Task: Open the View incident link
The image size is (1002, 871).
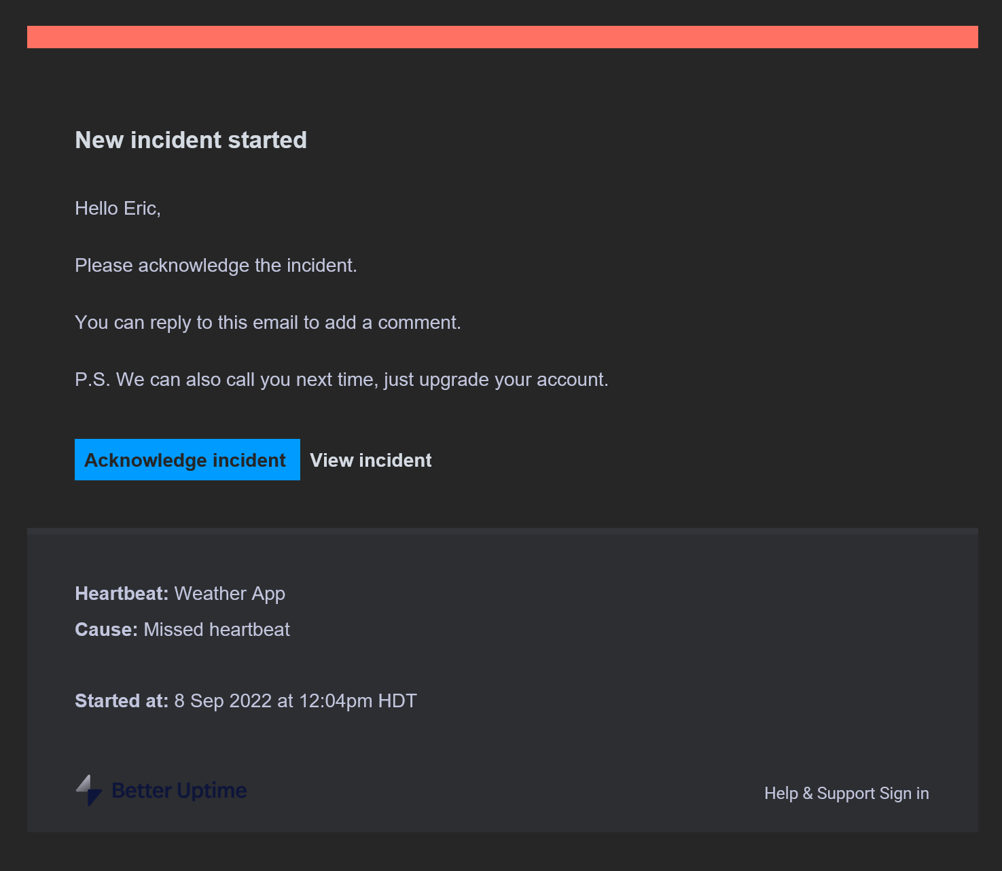Action: click(x=370, y=459)
